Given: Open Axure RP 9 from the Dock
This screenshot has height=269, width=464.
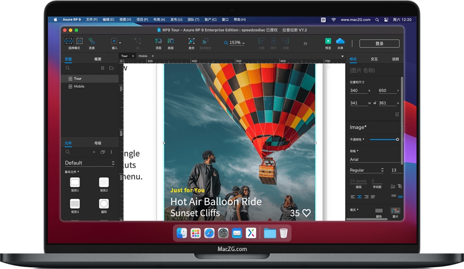Looking at the screenshot, I should pyautogui.click(x=251, y=233).
